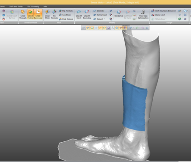Click the Decimate tool
Screen dimensions: 191x162
click(99, 11)
